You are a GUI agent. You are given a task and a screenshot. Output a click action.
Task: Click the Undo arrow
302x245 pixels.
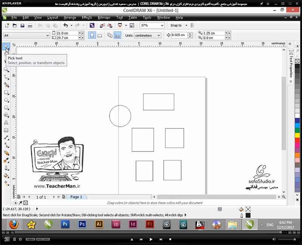point(66,25)
